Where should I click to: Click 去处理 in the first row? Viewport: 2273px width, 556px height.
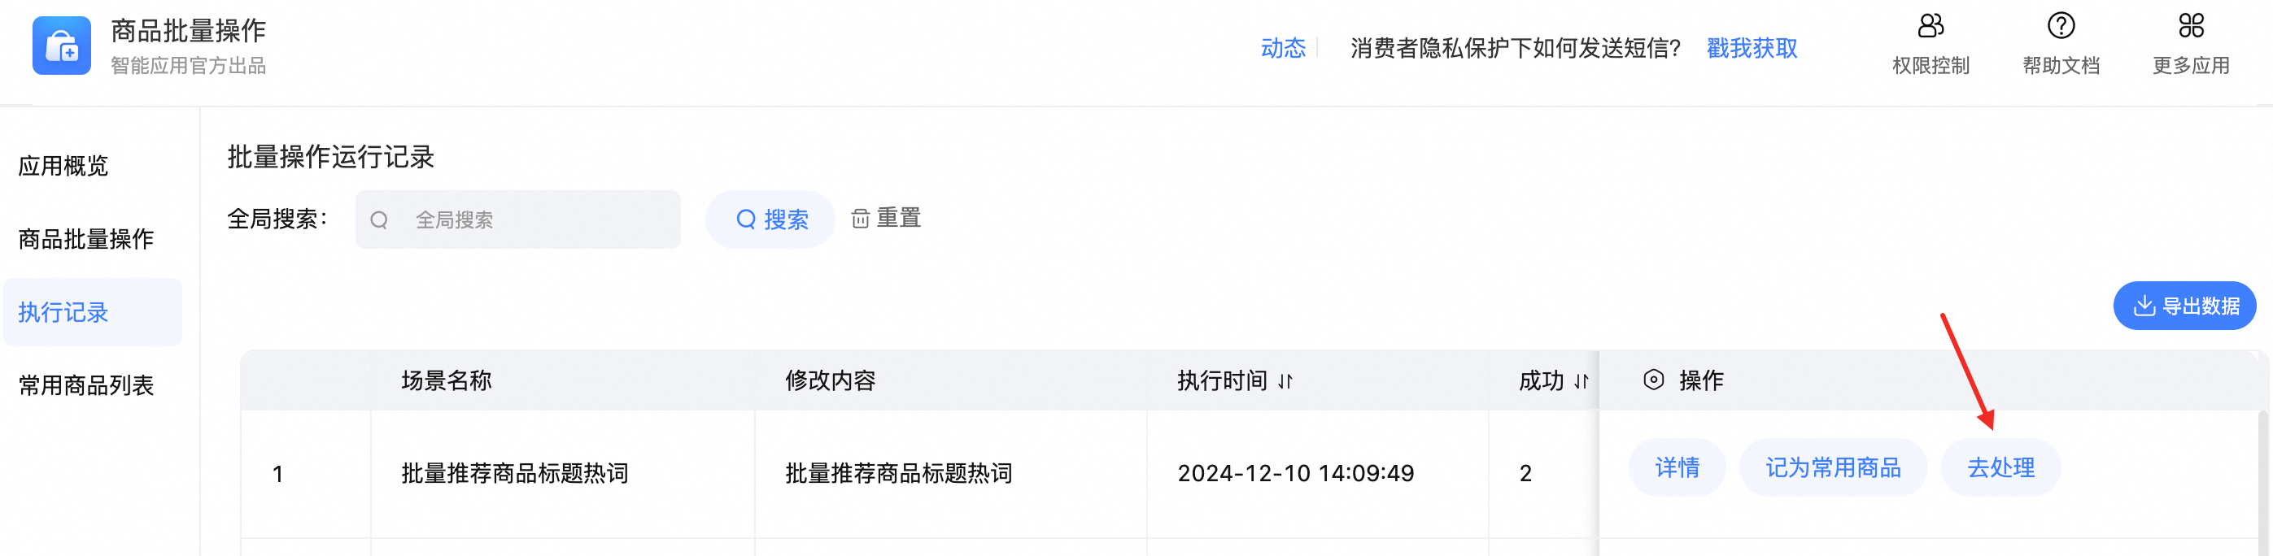pos(2000,467)
